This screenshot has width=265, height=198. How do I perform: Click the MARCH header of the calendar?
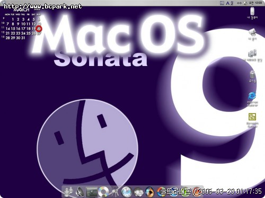(21, 10)
